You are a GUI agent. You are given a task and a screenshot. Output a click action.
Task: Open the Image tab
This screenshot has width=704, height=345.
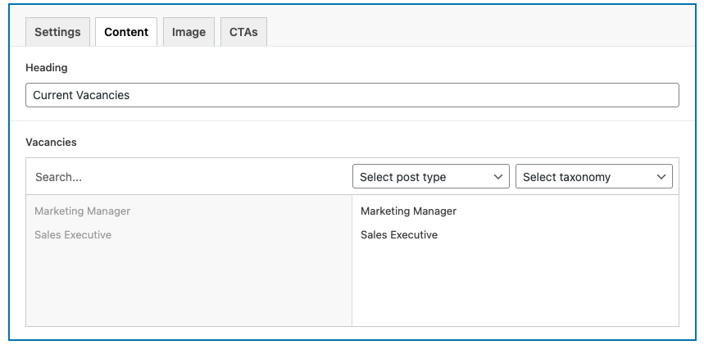(188, 32)
